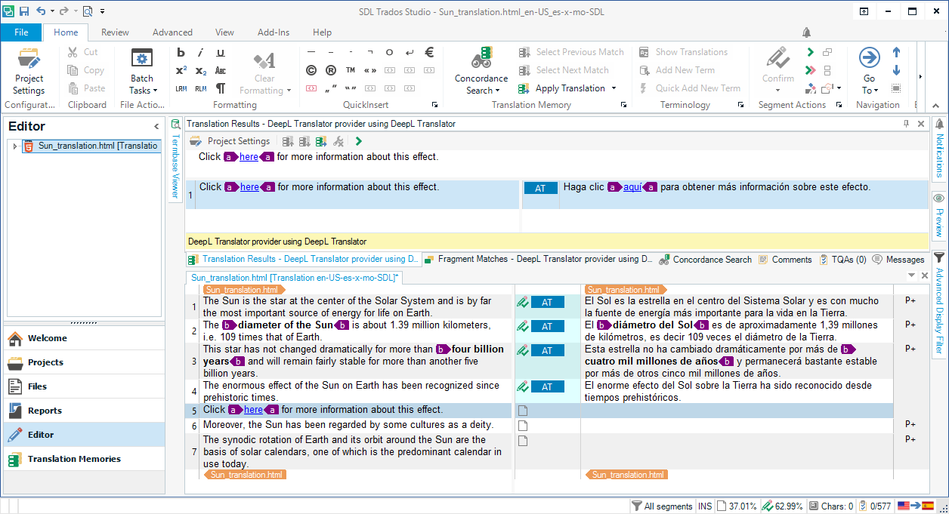Viewport: 949px width, 514px height.
Task: Toggle underline formatting
Action: pos(221,53)
